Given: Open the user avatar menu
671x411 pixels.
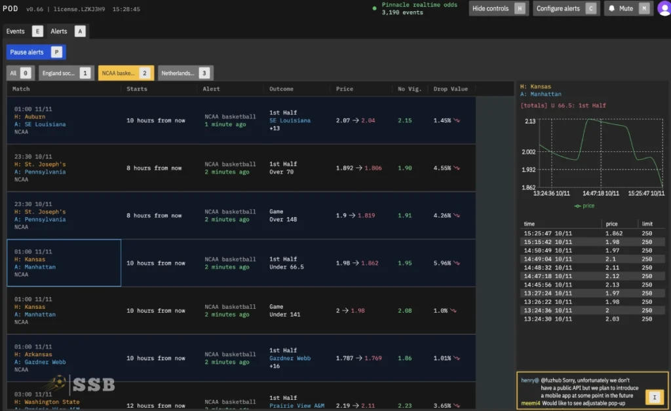Looking at the screenshot, I should [664, 9].
